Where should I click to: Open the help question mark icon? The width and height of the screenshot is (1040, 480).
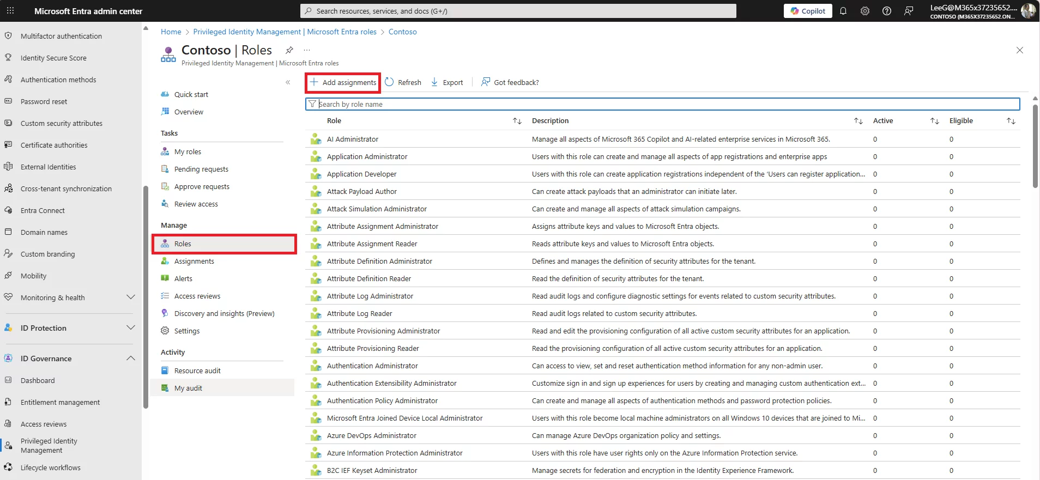click(887, 11)
